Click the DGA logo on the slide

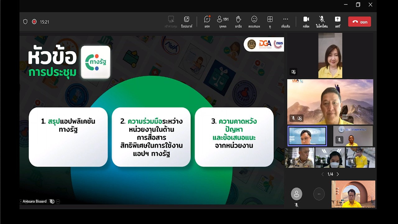pos(265,44)
